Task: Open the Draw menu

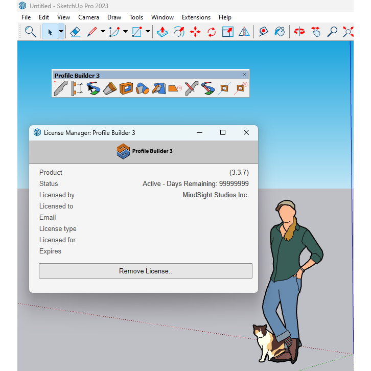Action: click(114, 17)
